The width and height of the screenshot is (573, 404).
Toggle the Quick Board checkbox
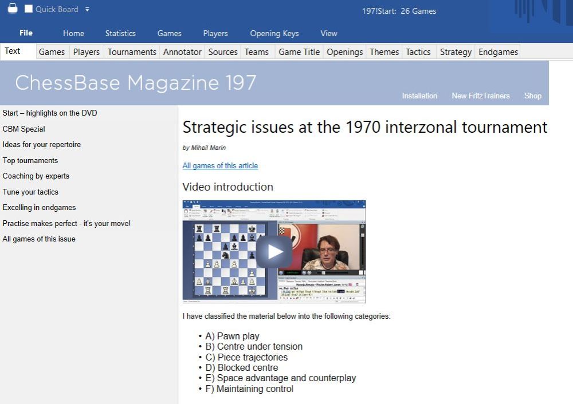29,9
